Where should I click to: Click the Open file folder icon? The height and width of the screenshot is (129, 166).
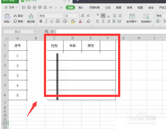(x=23, y=7)
